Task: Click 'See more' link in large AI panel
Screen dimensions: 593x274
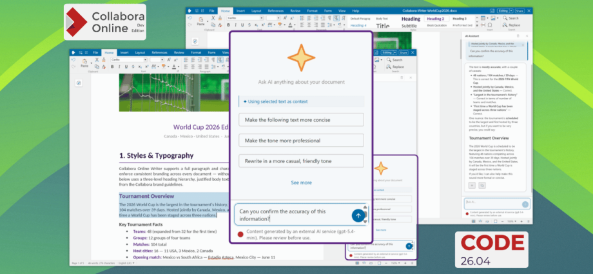Action: (x=302, y=182)
